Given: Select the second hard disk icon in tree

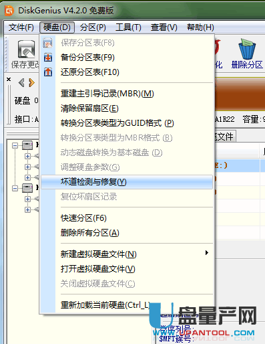Looking at the screenshot, I should [27, 188].
